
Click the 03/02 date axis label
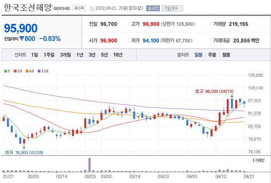107,176
